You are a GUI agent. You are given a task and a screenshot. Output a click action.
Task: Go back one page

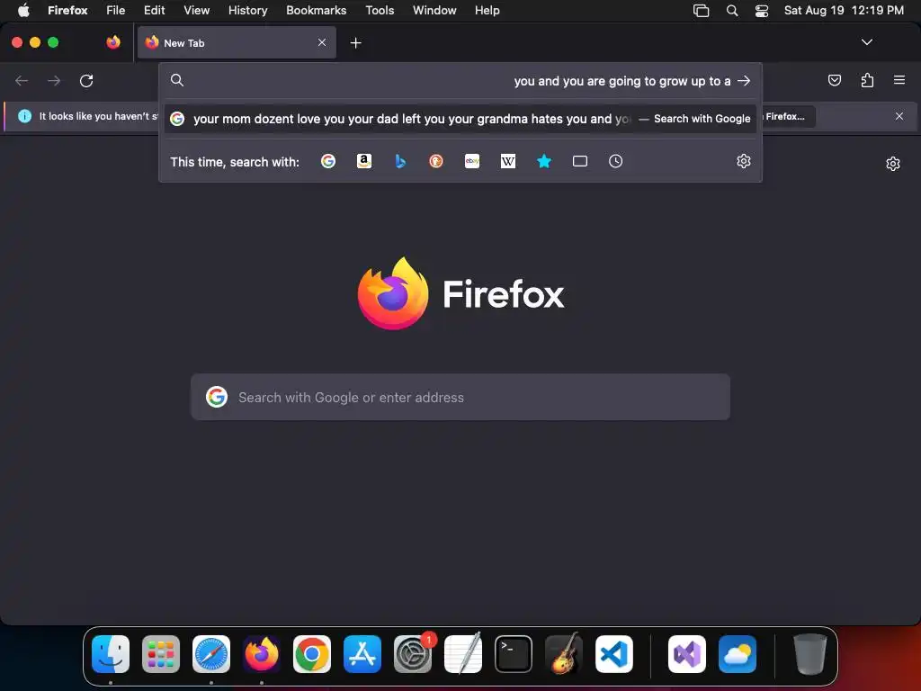click(22, 80)
